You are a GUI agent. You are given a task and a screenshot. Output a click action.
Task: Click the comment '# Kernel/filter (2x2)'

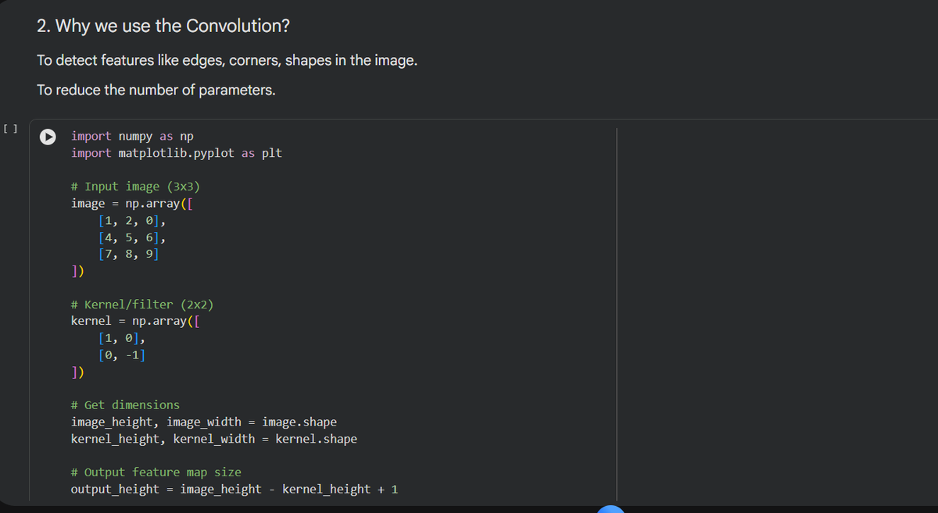tap(142, 305)
